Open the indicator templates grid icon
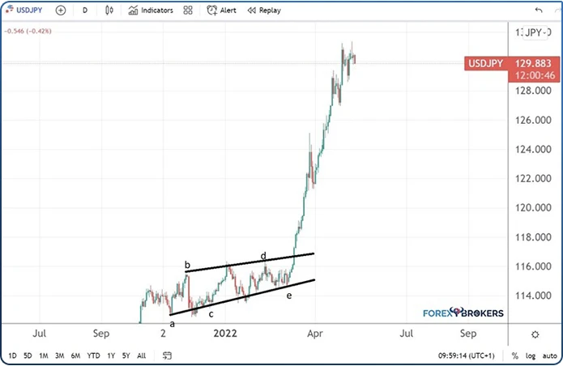Viewport: 563px width, 366px height. click(188, 11)
